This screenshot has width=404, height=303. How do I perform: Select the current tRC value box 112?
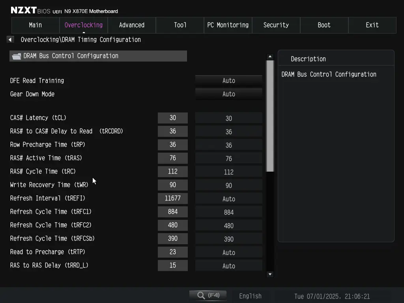point(173,171)
